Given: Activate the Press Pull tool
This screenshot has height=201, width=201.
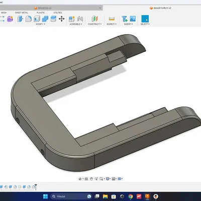Looking at the screenshot, I should click(x=20, y=19).
